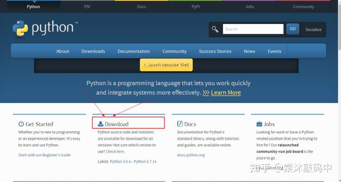Image resolution: width=341 pixels, height=182 pixels.
Task: Open the Success Stories menu
Action: coord(215,51)
